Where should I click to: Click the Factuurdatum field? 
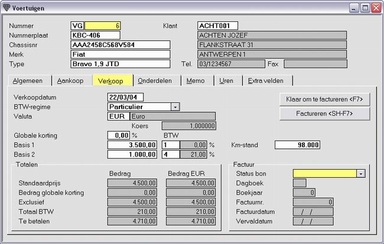(x=313, y=212)
